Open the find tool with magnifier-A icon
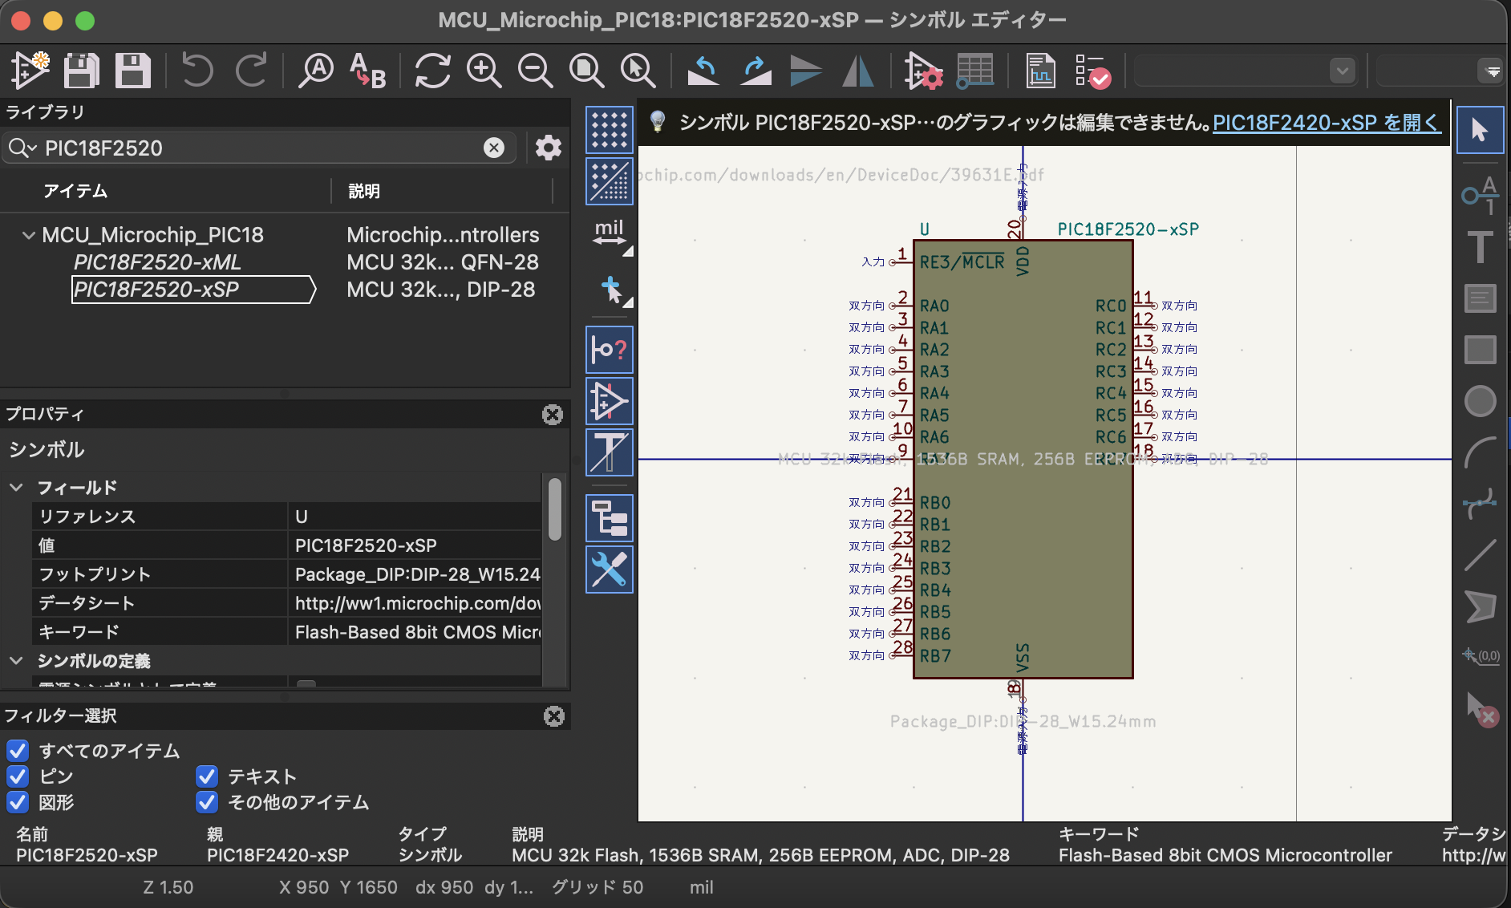This screenshot has height=908, width=1511. pyautogui.click(x=315, y=71)
